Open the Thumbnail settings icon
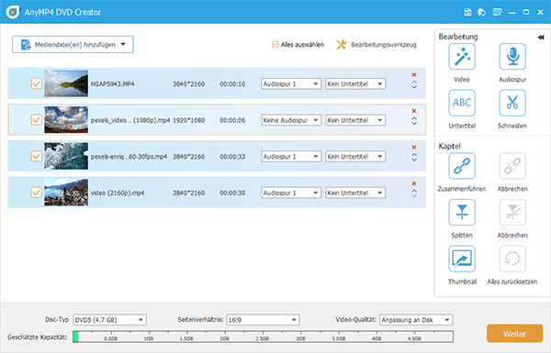The height and width of the screenshot is (353, 551). 462,259
